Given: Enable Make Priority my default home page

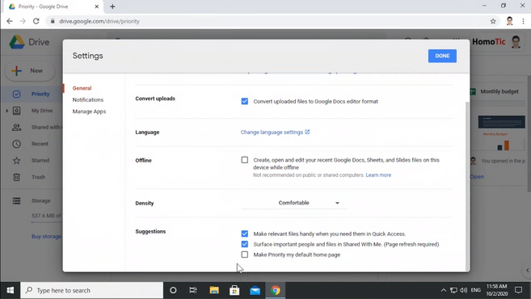Looking at the screenshot, I should [x=245, y=255].
